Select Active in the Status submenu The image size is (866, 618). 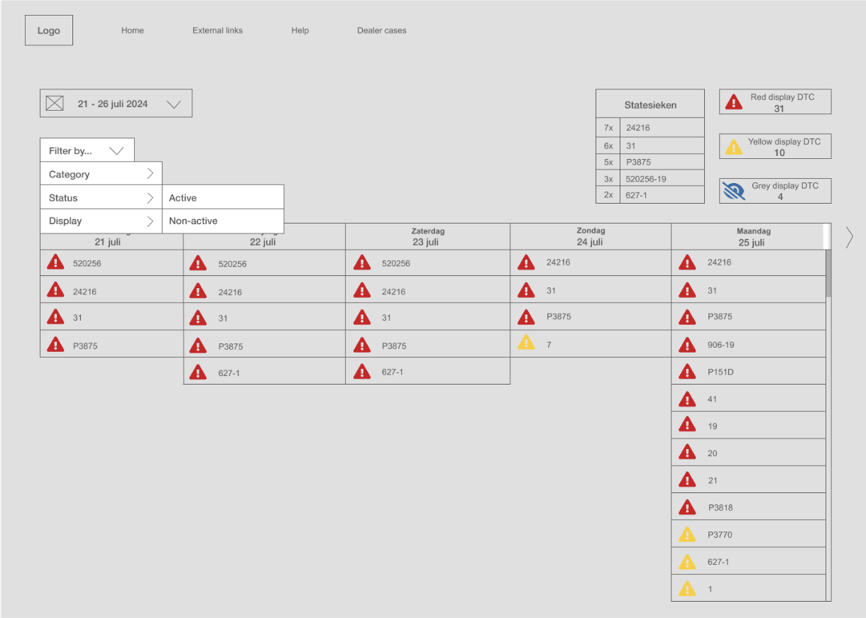pyautogui.click(x=223, y=197)
